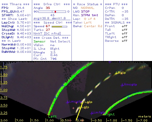Click the green Right lane label
152x122 pixels.
tap(109, 115)
